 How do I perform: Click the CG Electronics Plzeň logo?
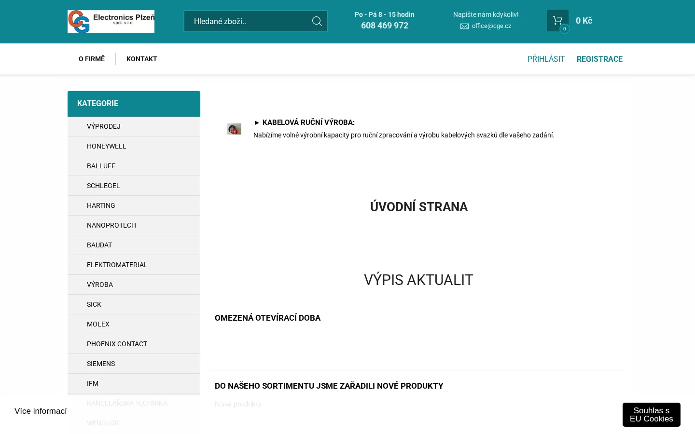pos(111,22)
